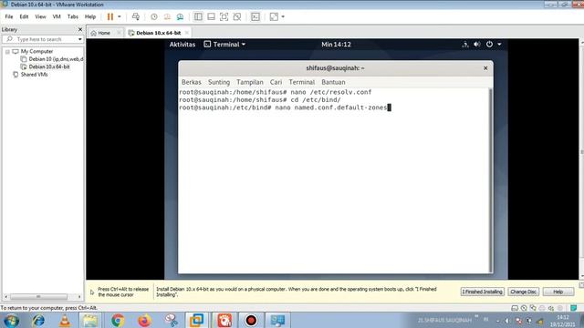584x328 pixels.
Task: Enter full screen mode from toolbar
Action: (x=224, y=16)
